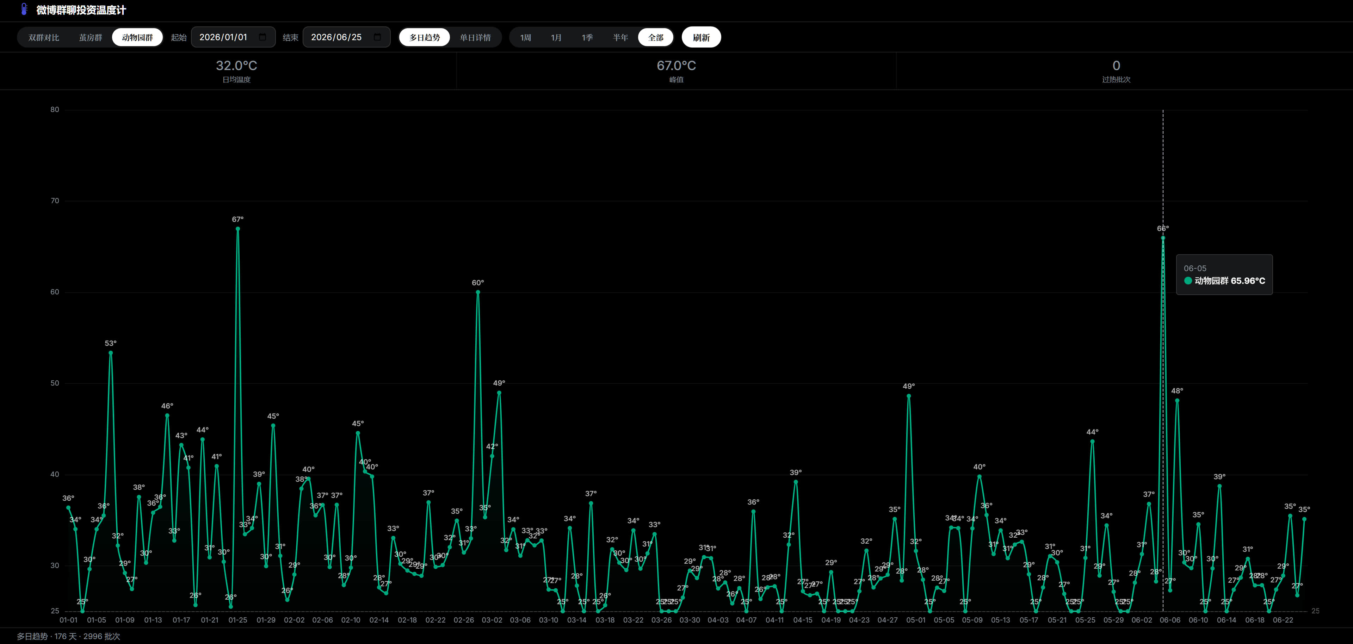Choose the 1月 range preset
1353x644 pixels.
pos(556,37)
